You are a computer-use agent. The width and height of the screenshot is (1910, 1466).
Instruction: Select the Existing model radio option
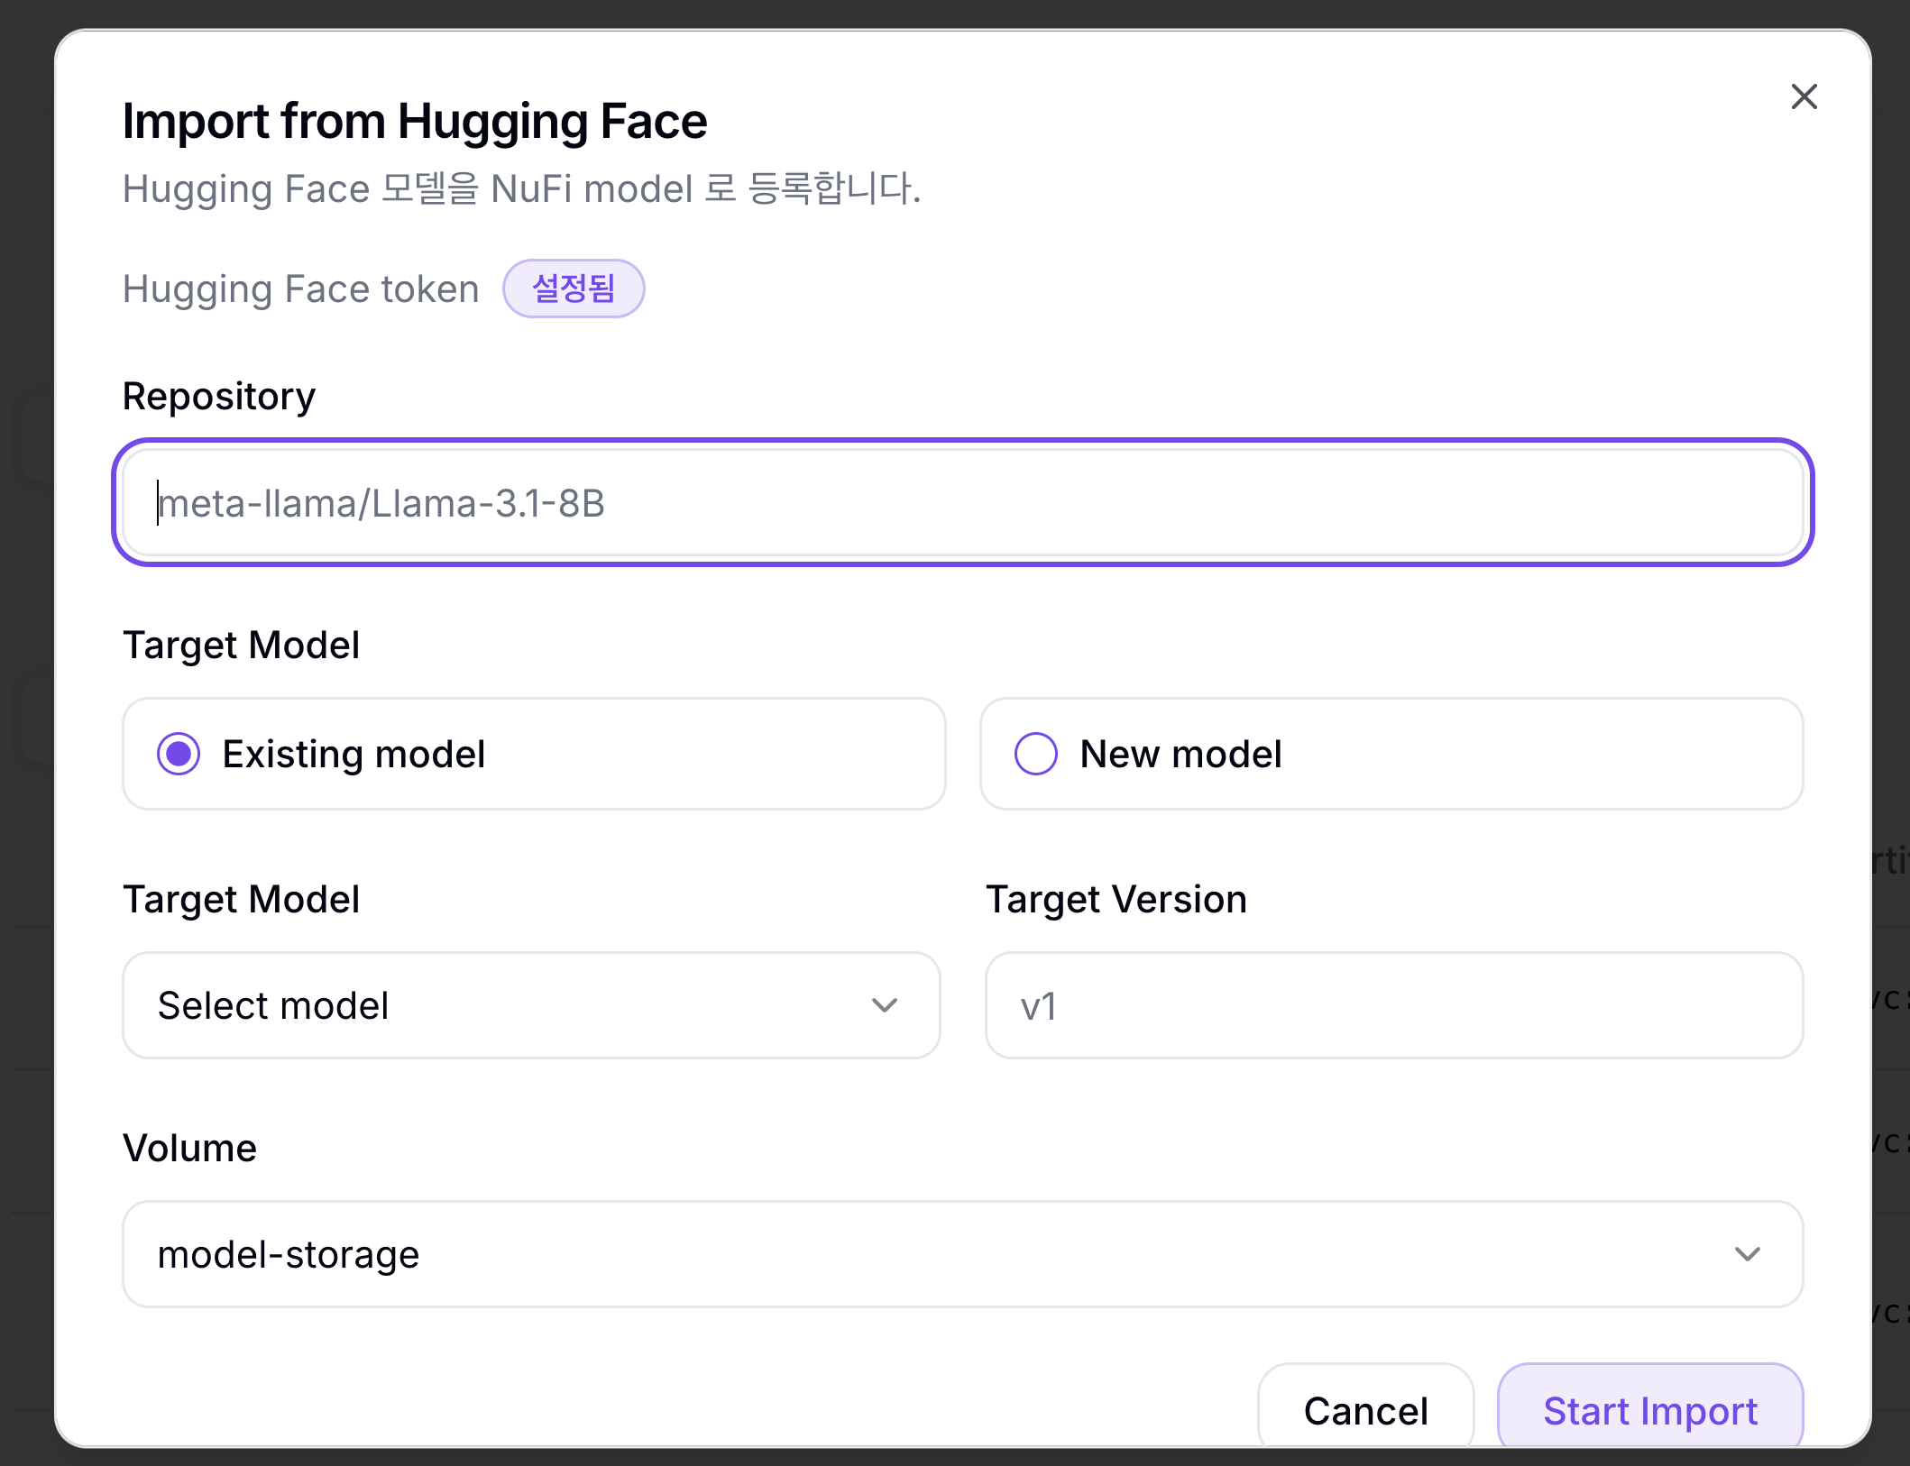pos(534,754)
